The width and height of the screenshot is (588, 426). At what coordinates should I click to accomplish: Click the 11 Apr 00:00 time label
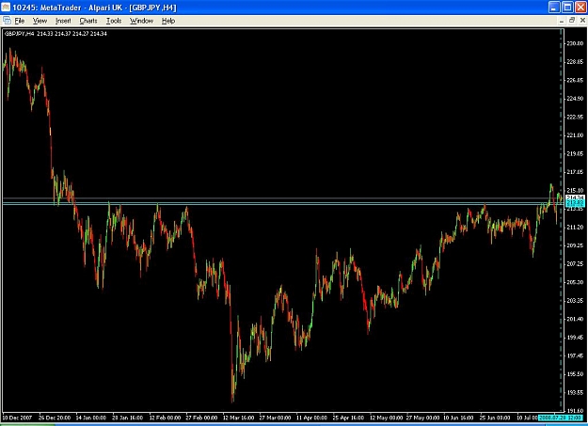pyautogui.click(x=311, y=418)
